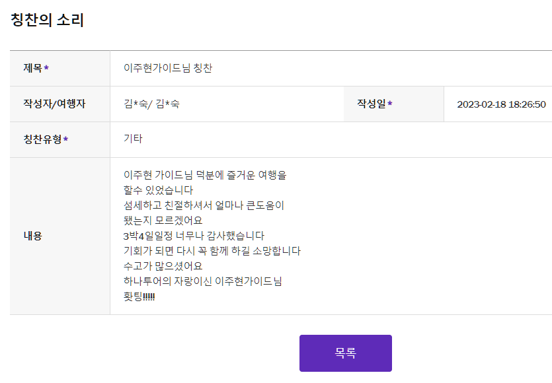Click the 칭찬의 소리 page heading
Viewport: 552px width, 383px height.
47,20
